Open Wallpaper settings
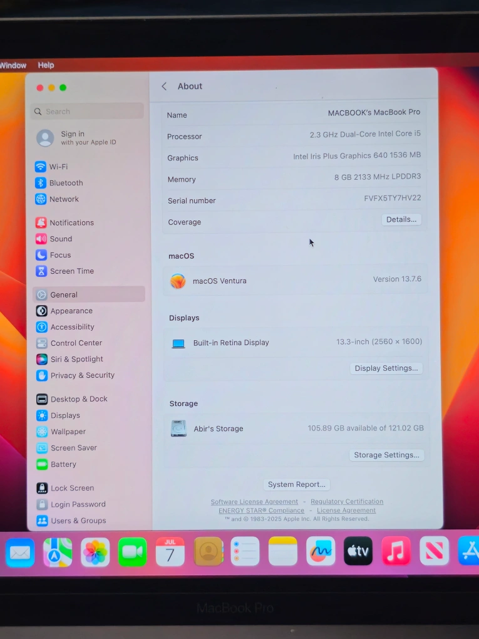479x639 pixels. click(61, 432)
